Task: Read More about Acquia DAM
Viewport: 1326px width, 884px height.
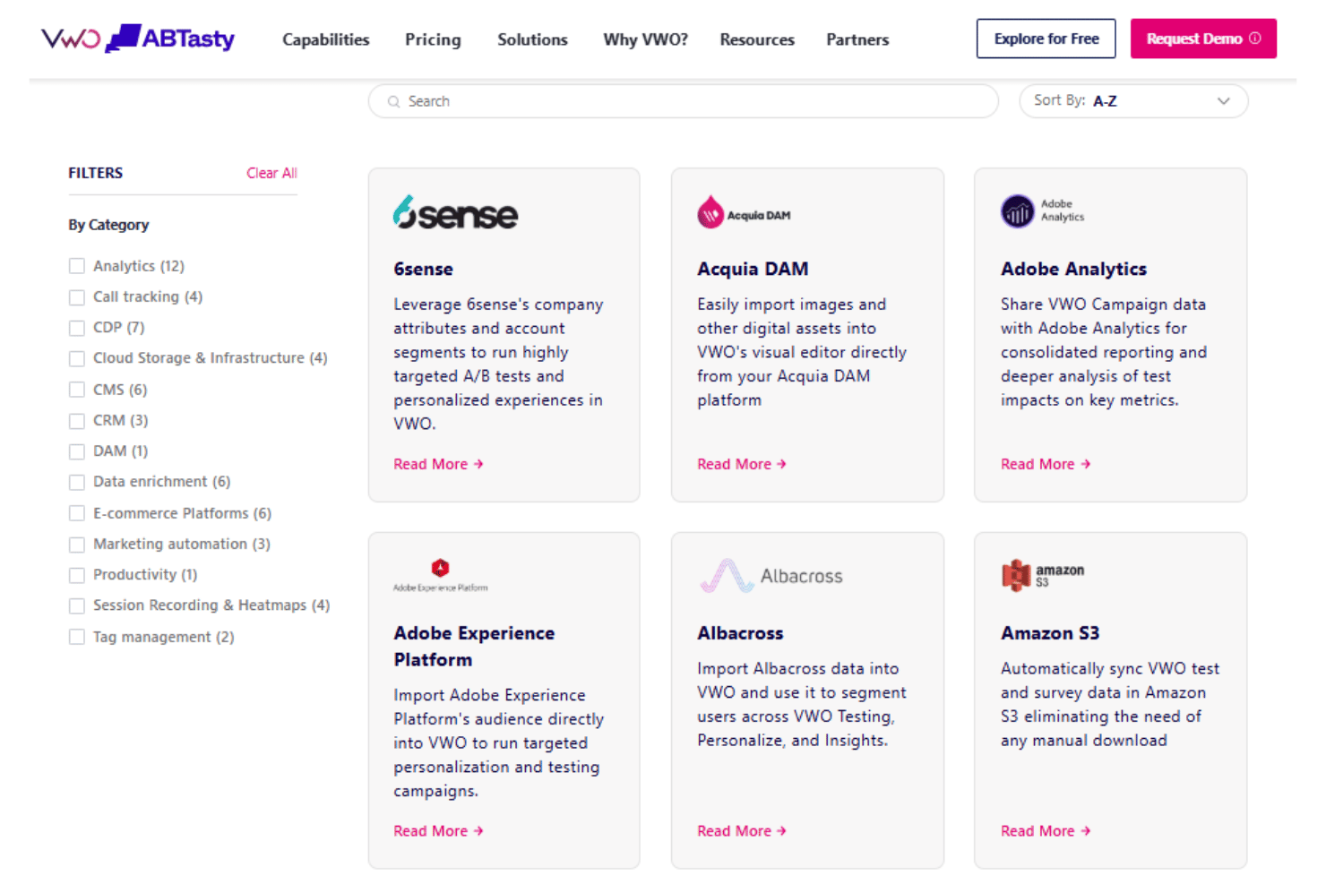Action: (742, 464)
